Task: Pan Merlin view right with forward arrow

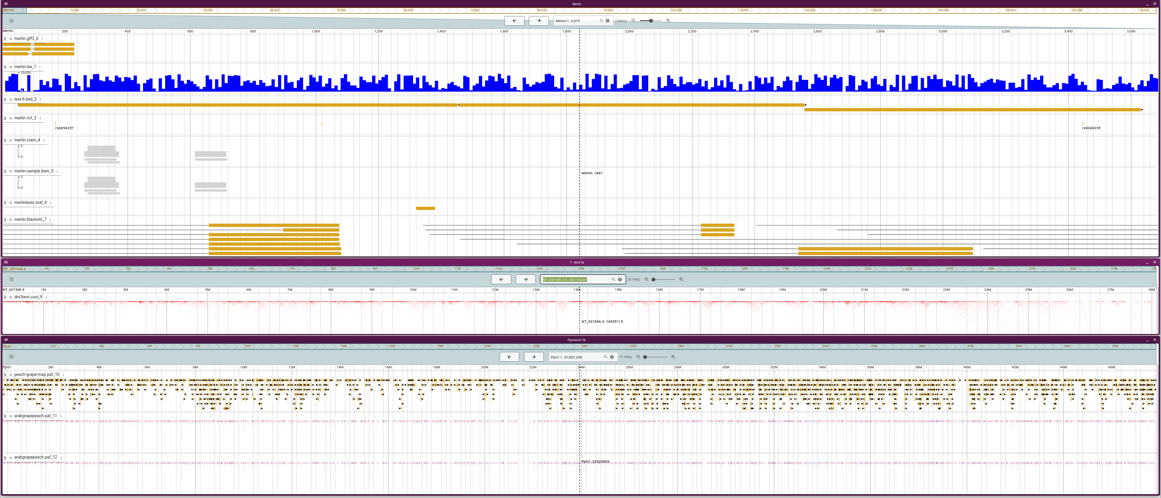Action: [539, 21]
